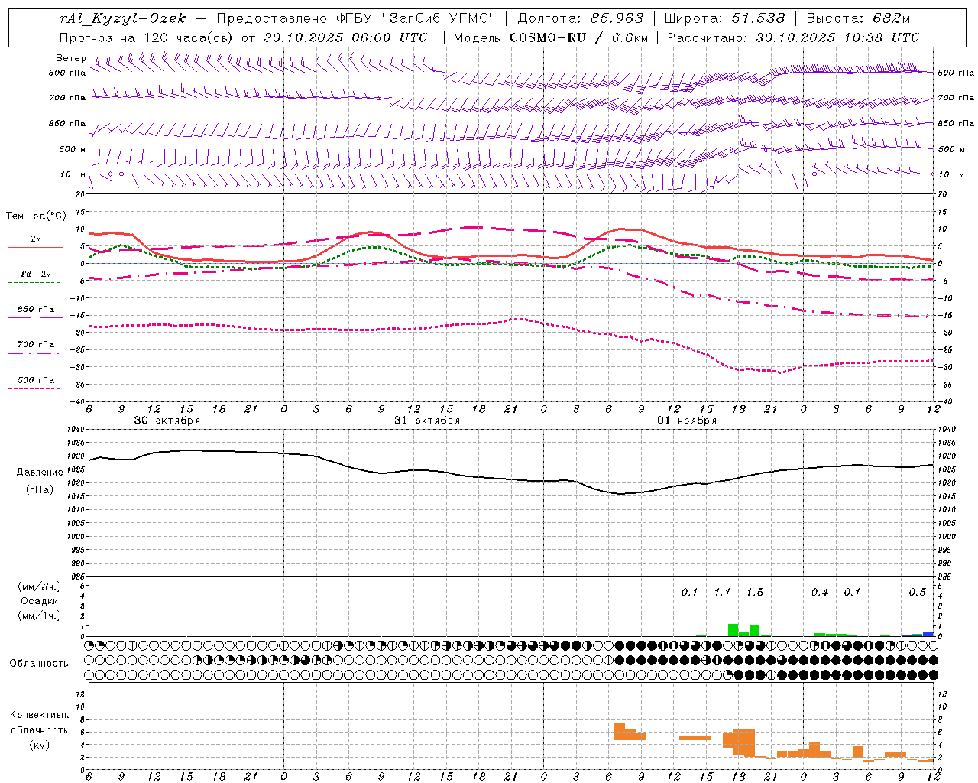Select the provider text ФГБУ "ЗапСиб УГМС"
978x783 pixels.
[x=416, y=18]
